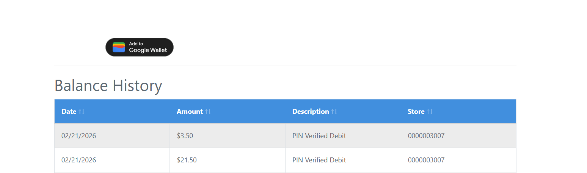The height and width of the screenshot is (173, 587).
Task: Click first row PIN Verified Debit description
Action: (319, 136)
